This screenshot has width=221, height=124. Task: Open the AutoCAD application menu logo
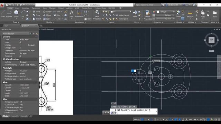[x=2, y=6]
